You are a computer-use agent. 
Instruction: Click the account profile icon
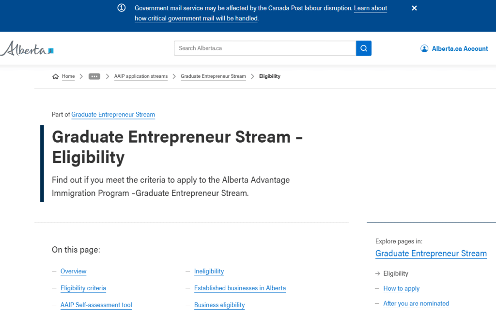424,48
